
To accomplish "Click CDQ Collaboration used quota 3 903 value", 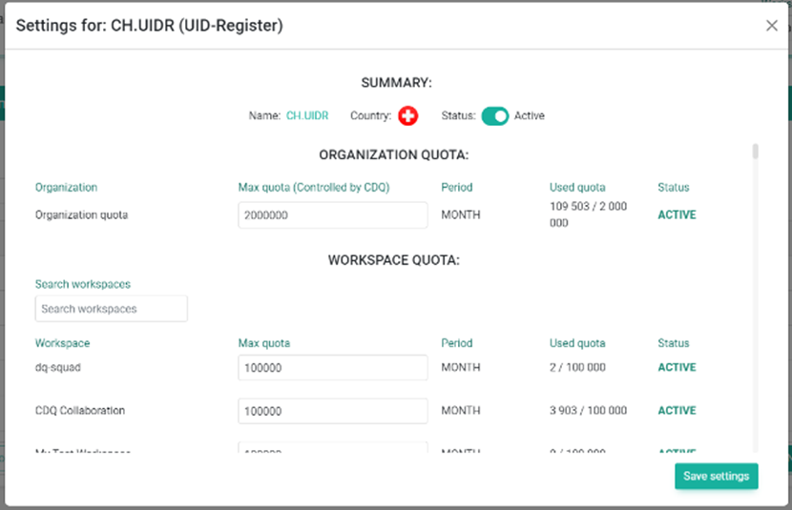I will point(588,410).
